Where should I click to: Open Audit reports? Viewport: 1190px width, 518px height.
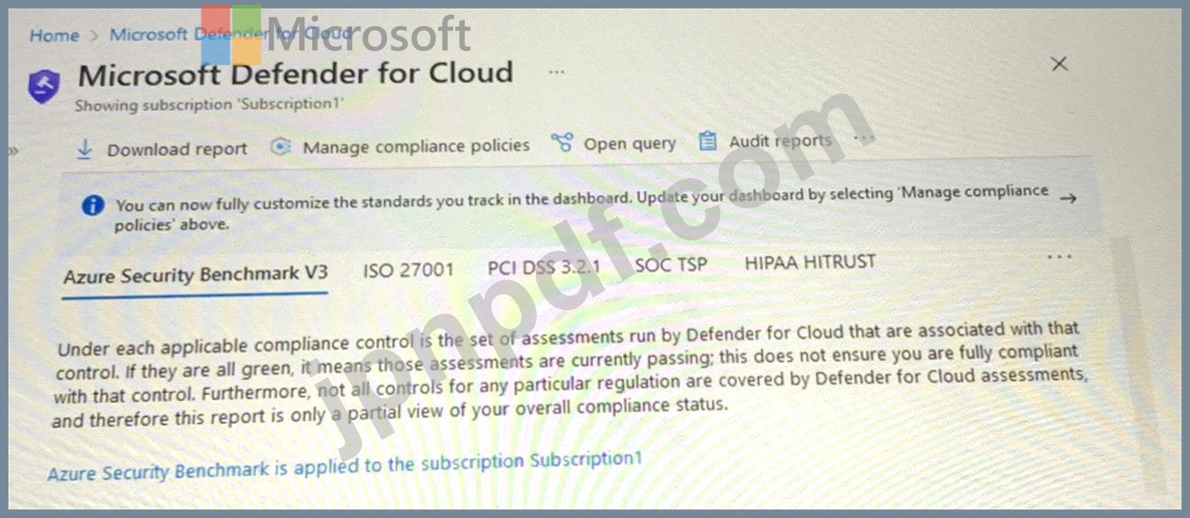[780, 141]
